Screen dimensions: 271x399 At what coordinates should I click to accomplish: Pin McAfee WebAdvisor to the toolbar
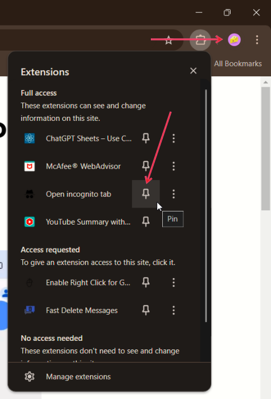pyautogui.click(x=146, y=166)
